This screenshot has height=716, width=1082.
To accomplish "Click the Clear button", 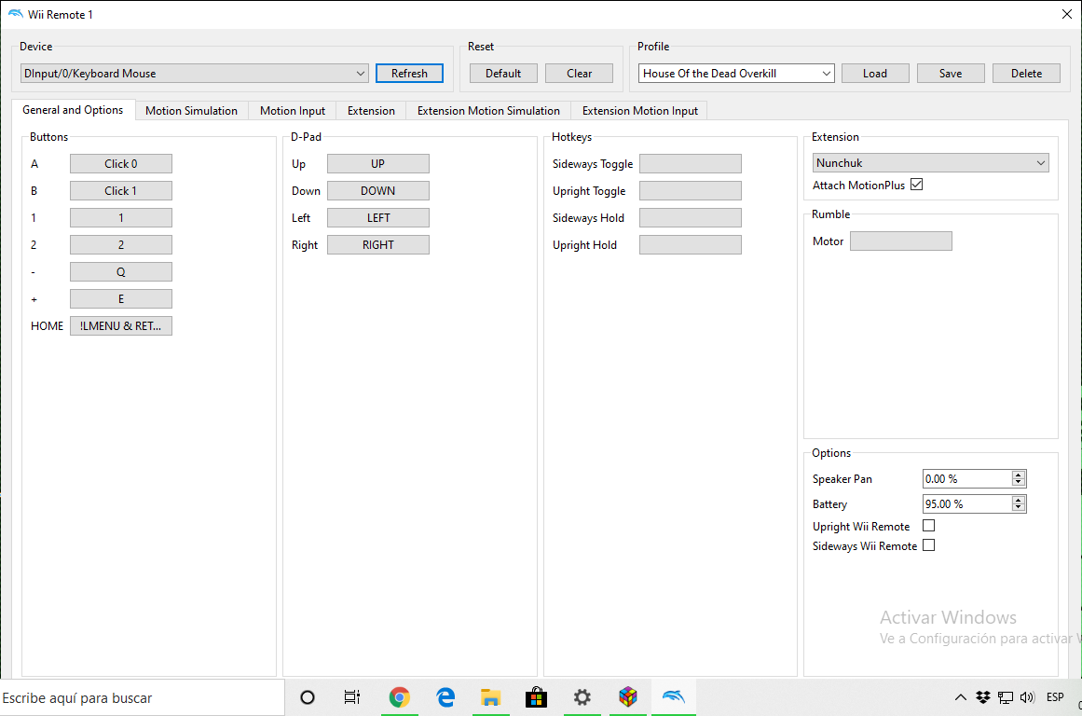I will (579, 74).
